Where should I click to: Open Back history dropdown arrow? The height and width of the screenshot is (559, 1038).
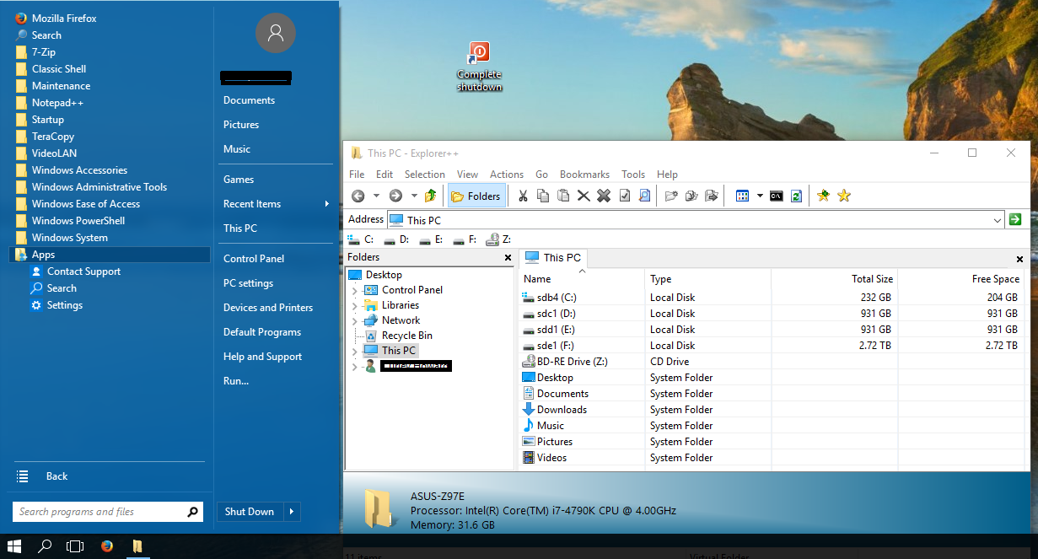[x=376, y=196]
